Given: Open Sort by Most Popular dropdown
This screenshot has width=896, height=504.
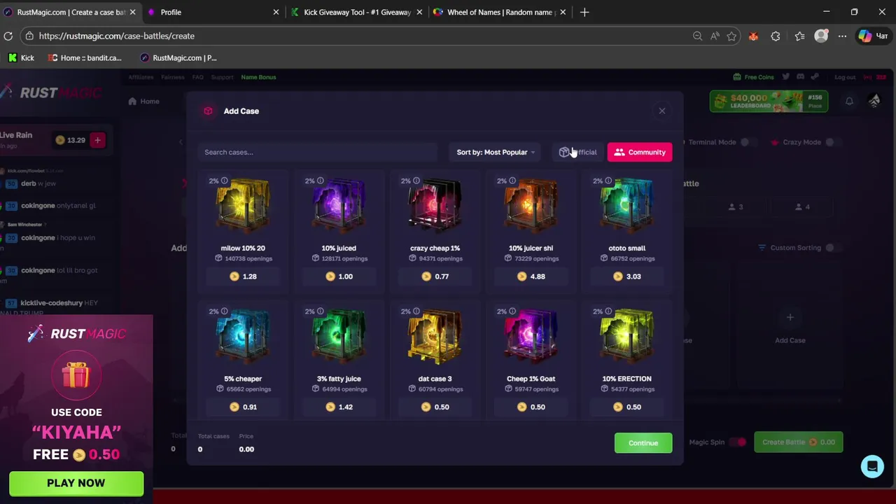Looking at the screenshot, I should pos(495,152).
